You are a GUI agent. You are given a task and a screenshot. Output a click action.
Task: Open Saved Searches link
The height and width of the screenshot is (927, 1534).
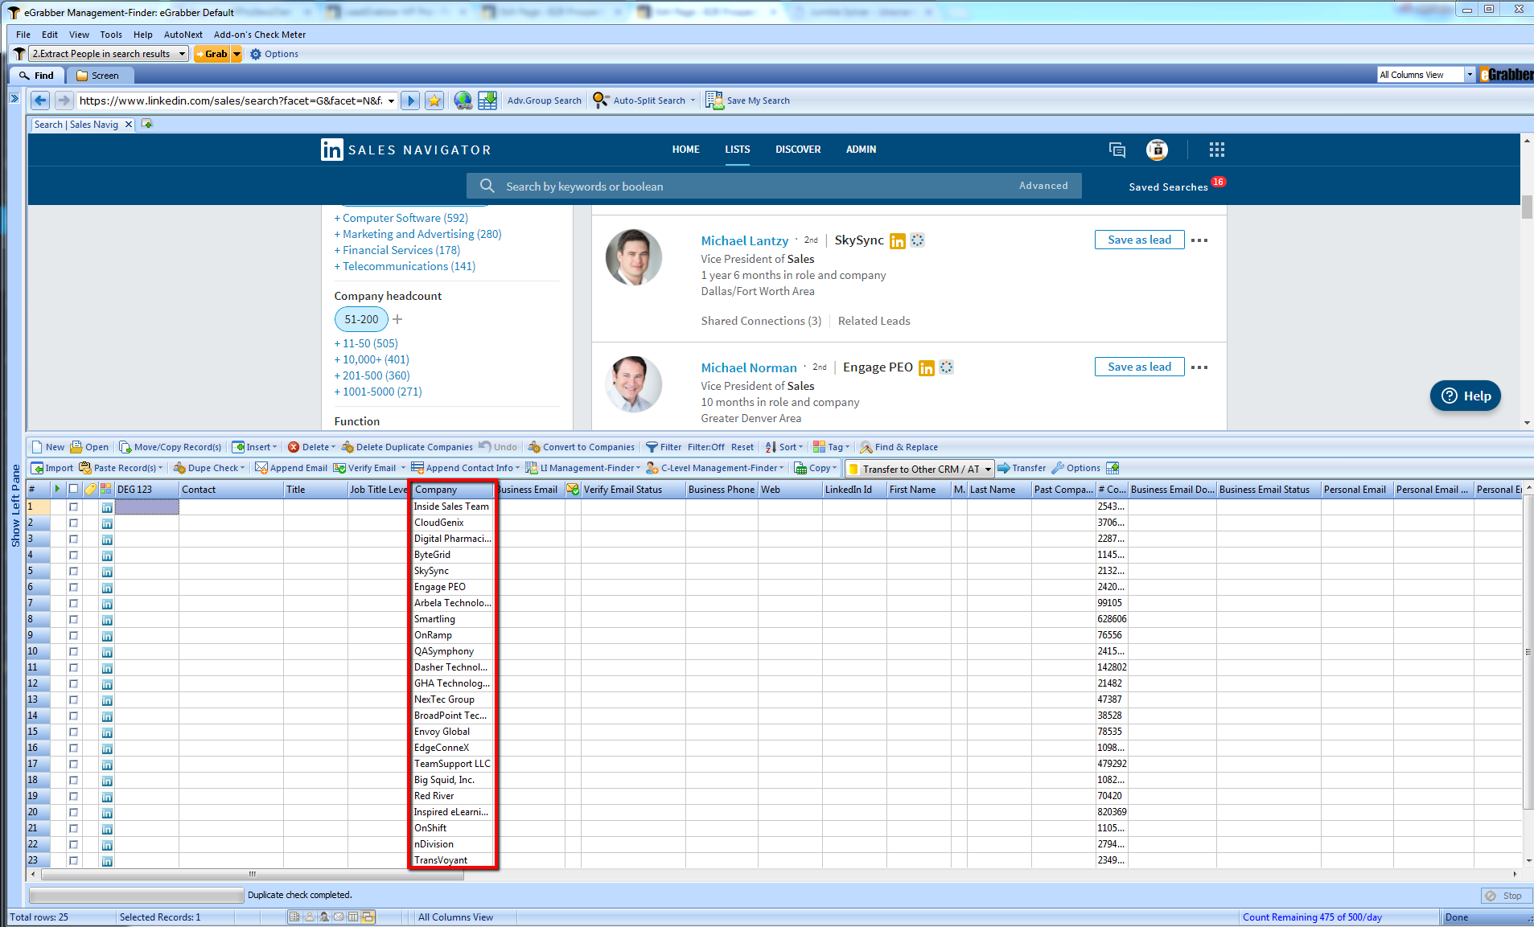pyautogui.click(x=1168, y=187)
